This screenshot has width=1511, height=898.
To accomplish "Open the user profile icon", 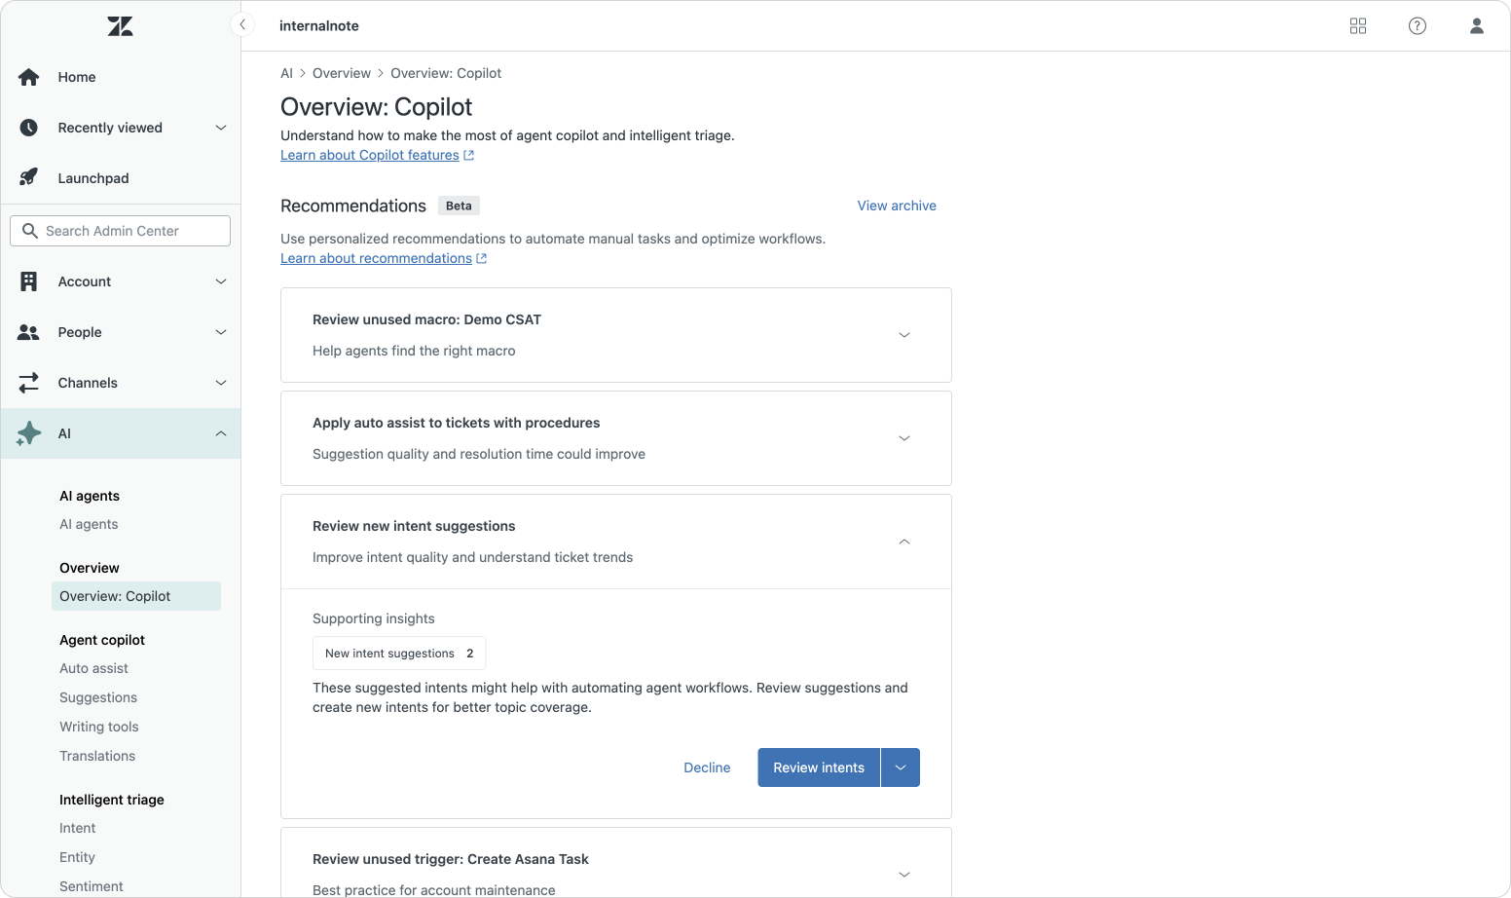I will pos(1477,26).
